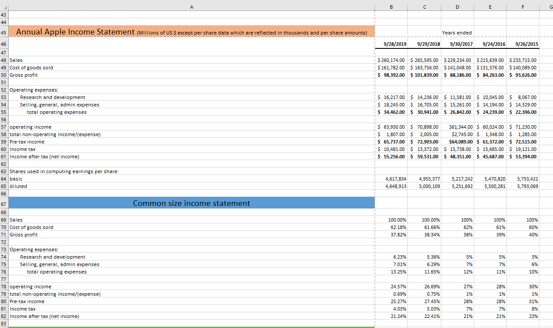
Task: Click the Sales value $260,174.00 cell
Action: (391, 60)
